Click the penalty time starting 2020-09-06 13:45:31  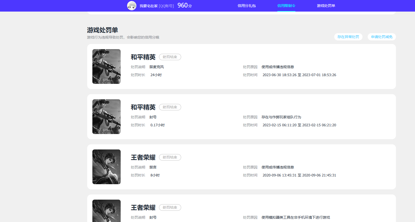[x=299, y=175]
